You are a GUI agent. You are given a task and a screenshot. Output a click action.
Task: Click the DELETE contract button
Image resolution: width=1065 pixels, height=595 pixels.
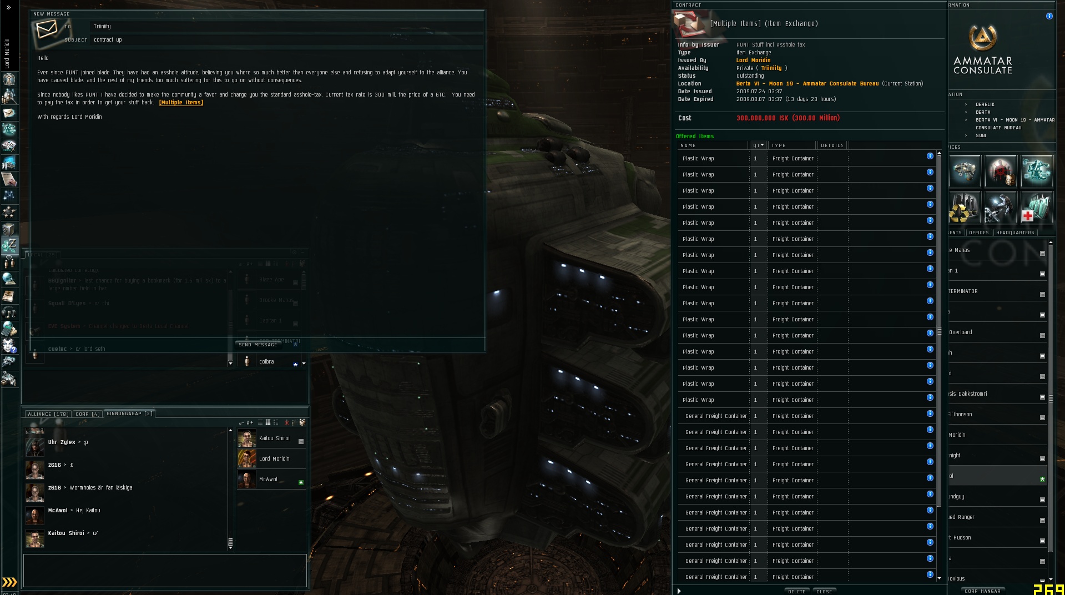pyautogui.click(x=797, y=591)
